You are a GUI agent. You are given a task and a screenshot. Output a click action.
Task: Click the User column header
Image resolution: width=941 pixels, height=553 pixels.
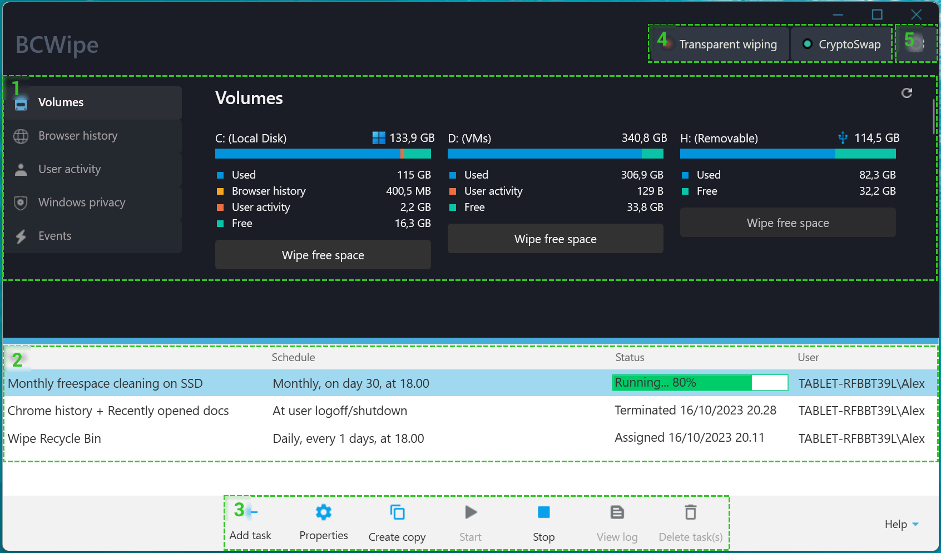(x=808, y=357)
